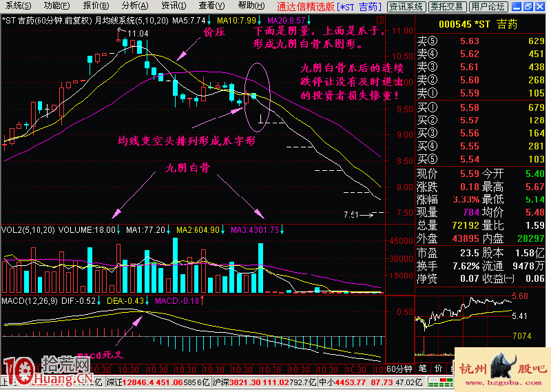551x392 pixels.
Task: Click the MA3:4301.75 volume label
Action: tap(255, 230)
